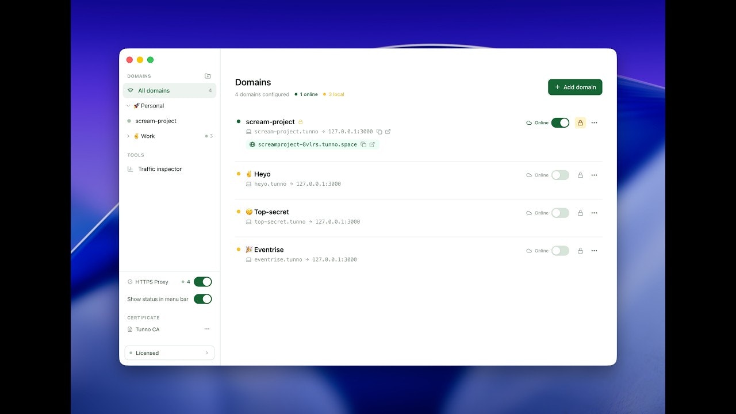
Task: Click the Tunno CA certificate entry
Action: pyautogui.click(x=148, y=329)
